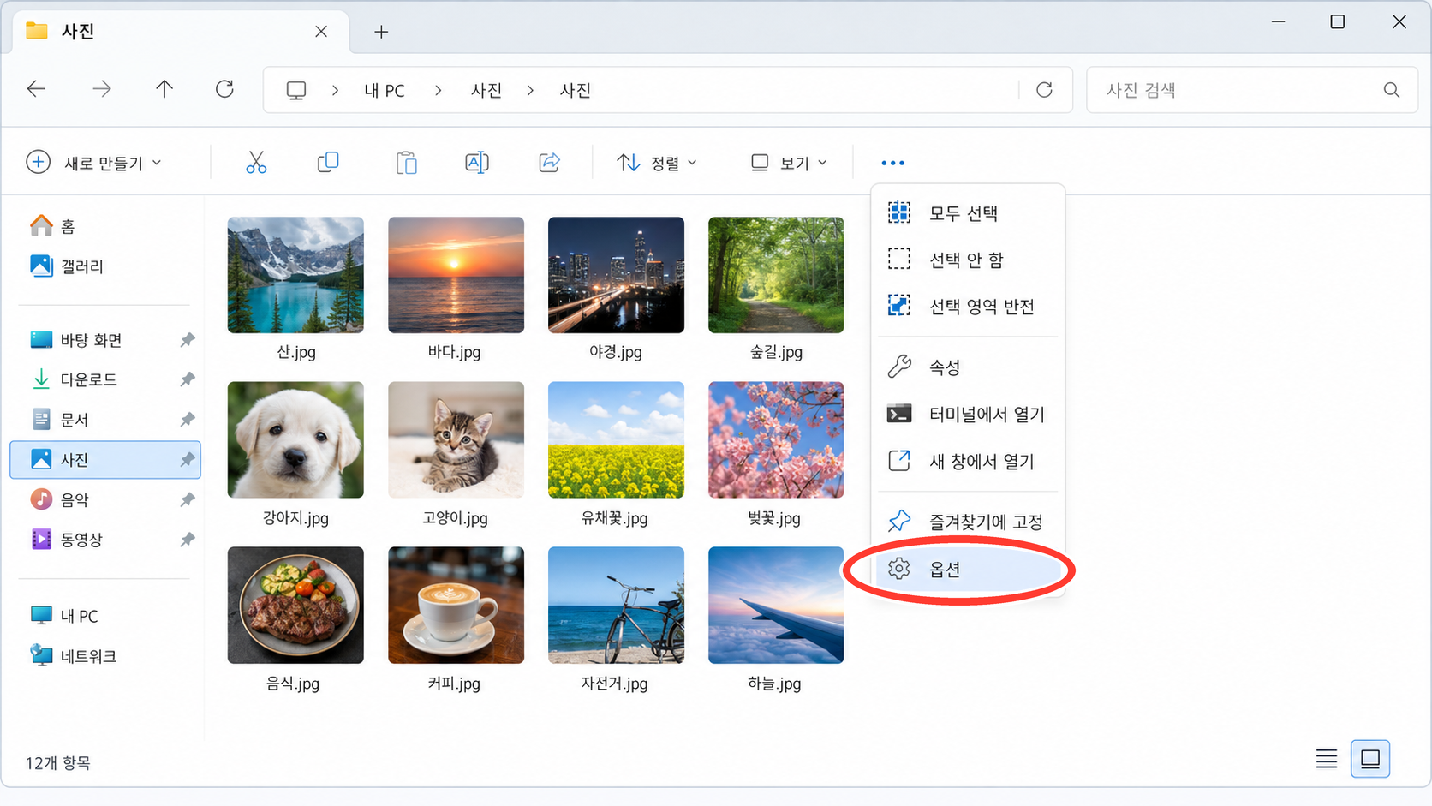Select the 숲길.jpg forest path thumbnail
1432x806 pixels.
tap(776, 275)
